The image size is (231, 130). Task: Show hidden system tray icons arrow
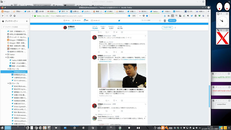point(200,128)
